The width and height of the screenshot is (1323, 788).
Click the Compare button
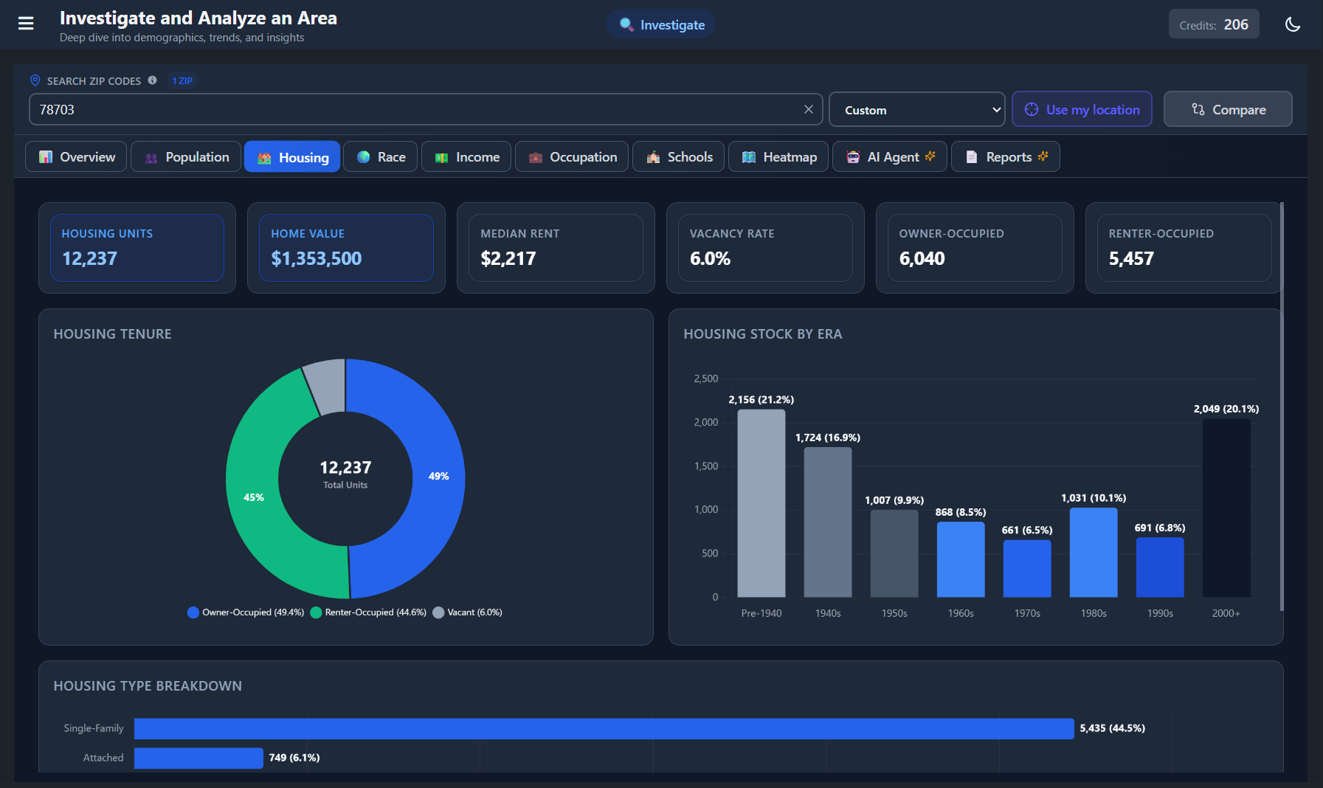tap(1227, 110)
